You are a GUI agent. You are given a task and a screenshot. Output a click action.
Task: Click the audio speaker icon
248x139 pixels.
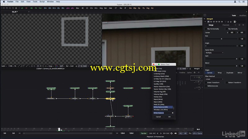[175, 133]
